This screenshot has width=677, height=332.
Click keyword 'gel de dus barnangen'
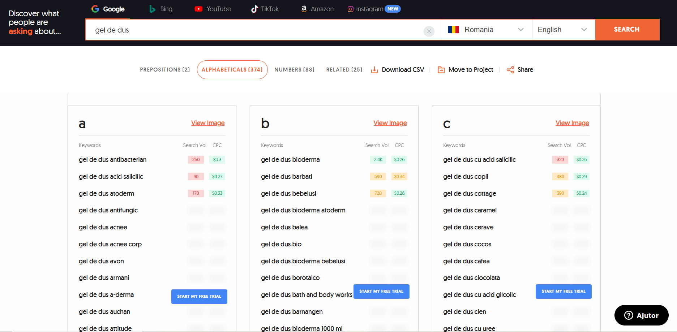(x=292, y=312)
